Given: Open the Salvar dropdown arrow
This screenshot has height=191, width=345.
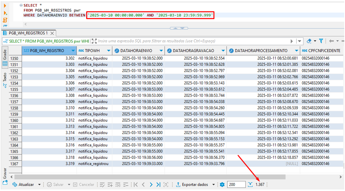Looking at the screenshot, I should [x=69, y=185].
